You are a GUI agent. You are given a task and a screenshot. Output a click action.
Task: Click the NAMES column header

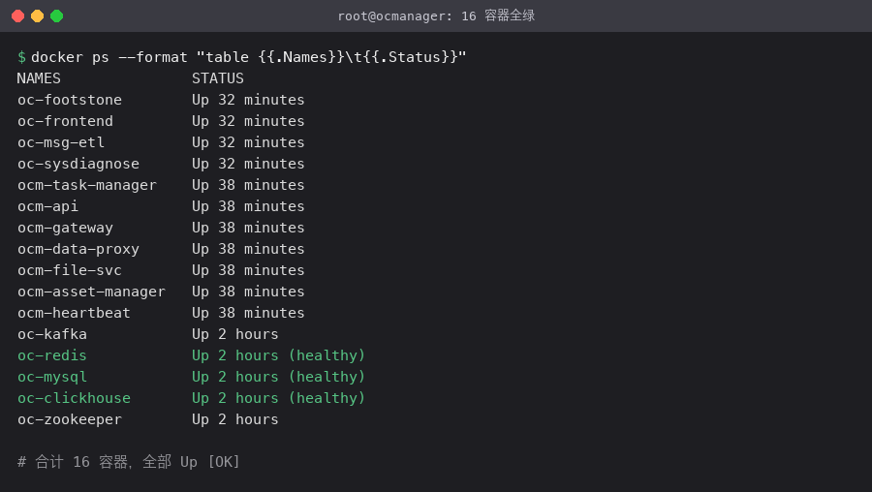tap(39, 78)
